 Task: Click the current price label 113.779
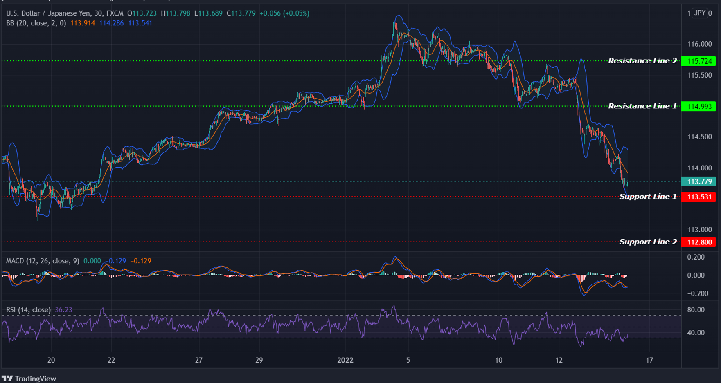699,181
